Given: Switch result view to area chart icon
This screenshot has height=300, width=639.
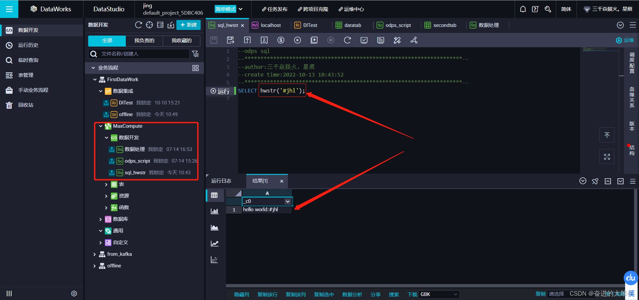Looking at the screenshot, I should coord(214,227).
